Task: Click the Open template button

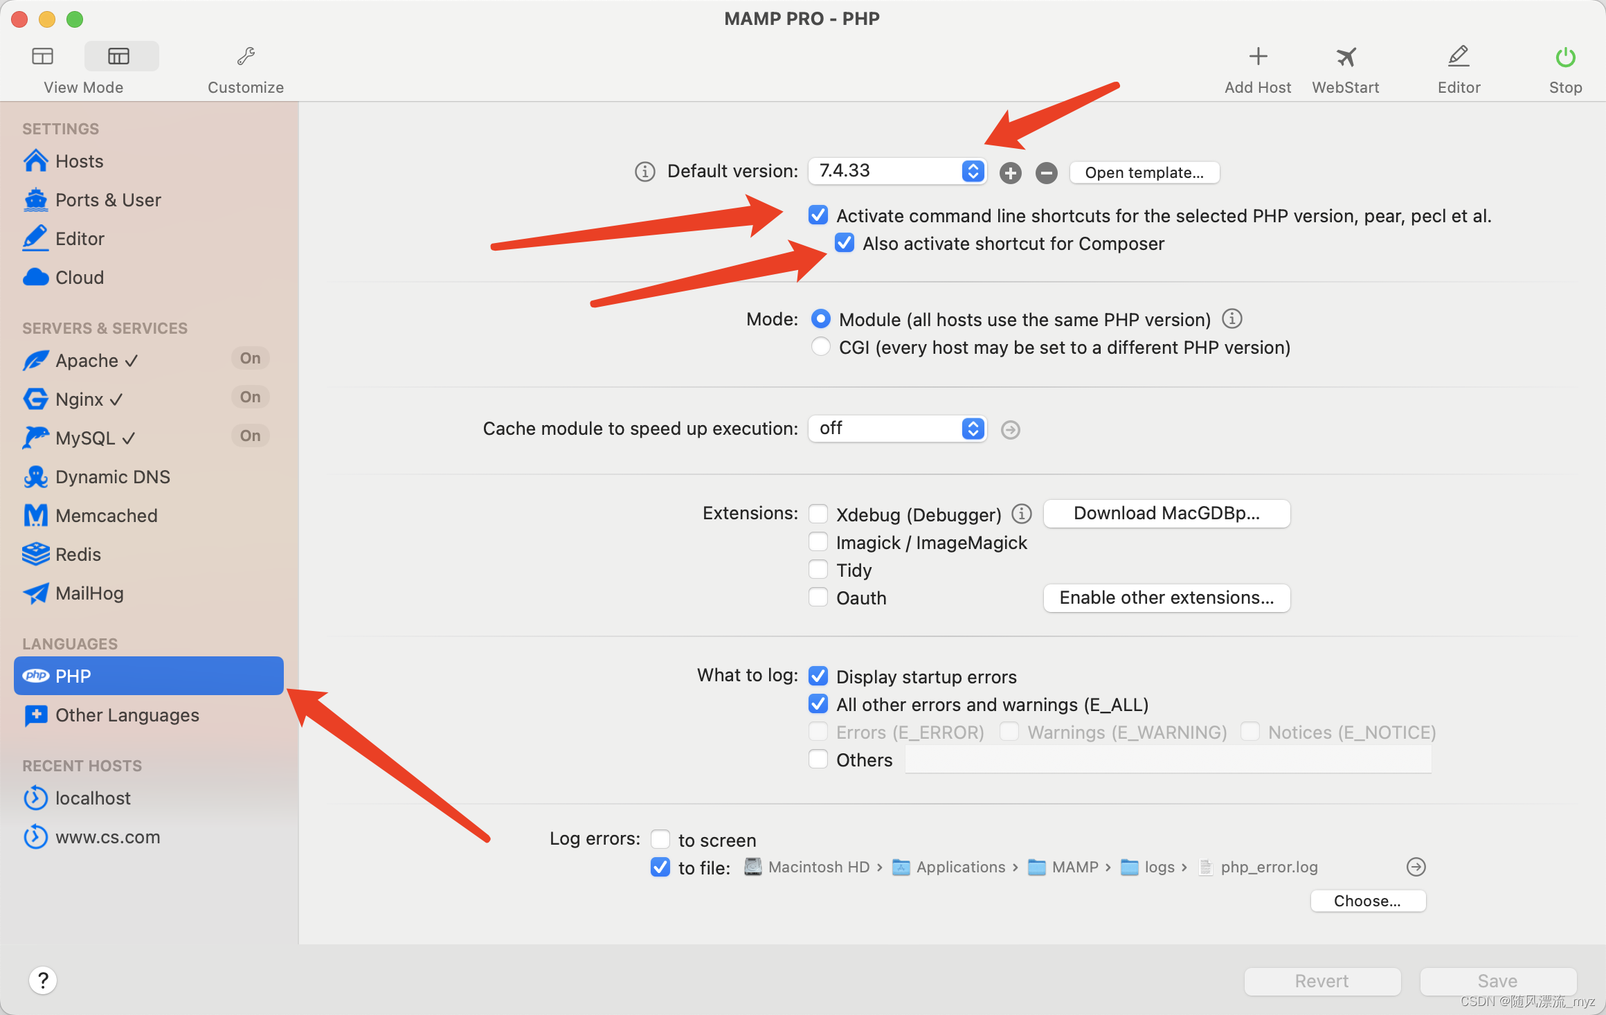Action: pyautogui.click(x=1144, y=173)
